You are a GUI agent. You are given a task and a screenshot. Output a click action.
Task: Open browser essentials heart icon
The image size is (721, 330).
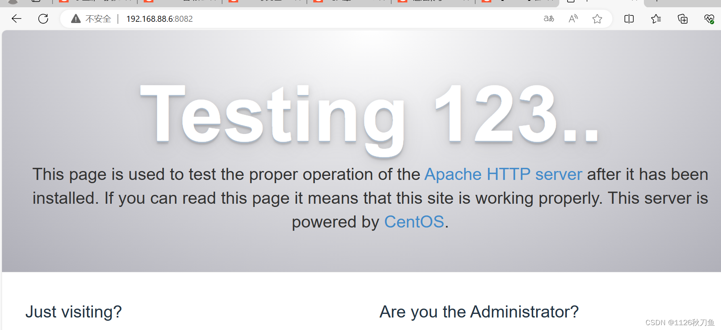[x=709, y=19]
